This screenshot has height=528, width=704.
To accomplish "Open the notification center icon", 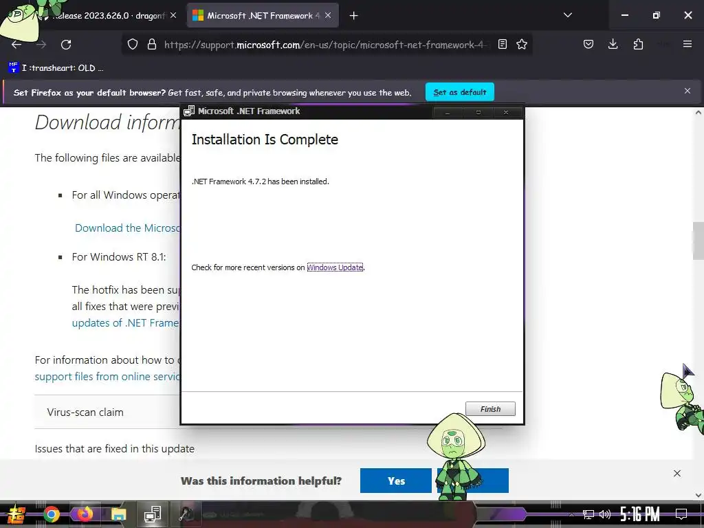I will (x=681, y=514).
